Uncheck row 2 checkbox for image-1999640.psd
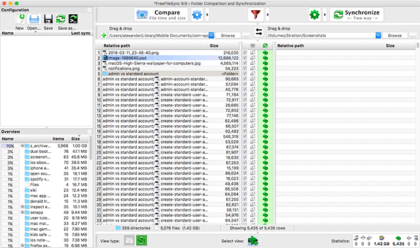420x248 pixels. point(245,58)
